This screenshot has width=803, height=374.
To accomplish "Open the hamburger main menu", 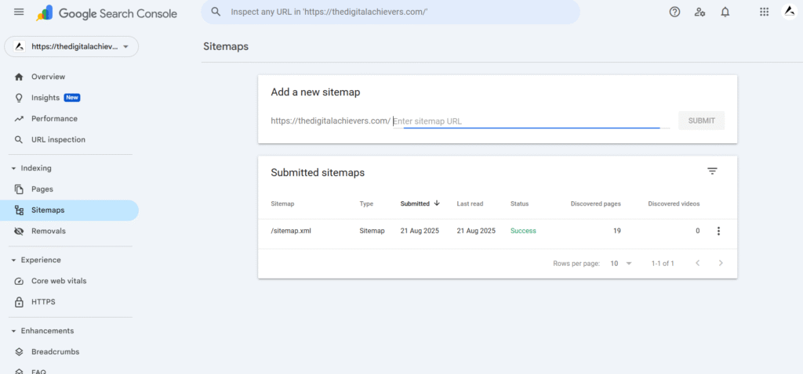I will 19,13.
